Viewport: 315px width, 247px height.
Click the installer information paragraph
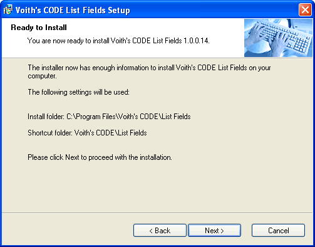149,71
